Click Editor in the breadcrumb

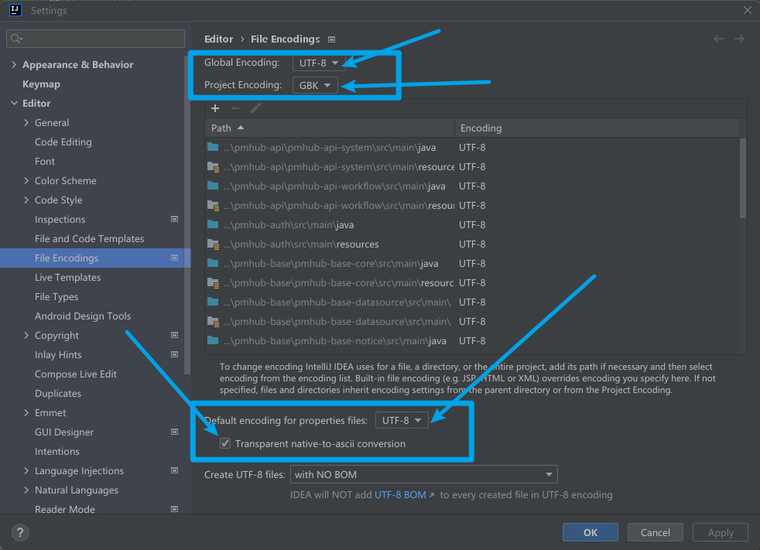point(218,39)
